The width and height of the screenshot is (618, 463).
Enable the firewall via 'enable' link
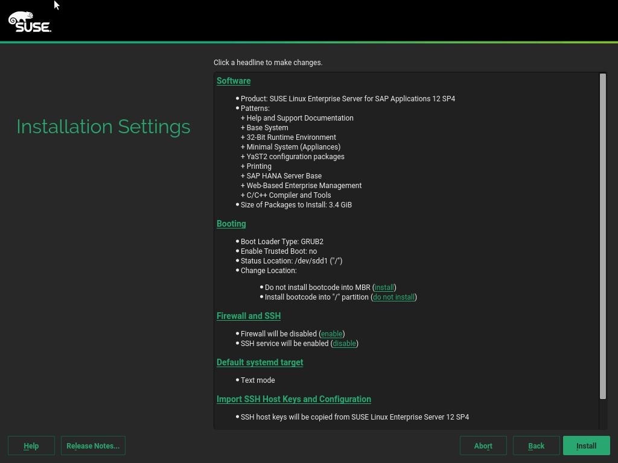click(x=331, y=333)
